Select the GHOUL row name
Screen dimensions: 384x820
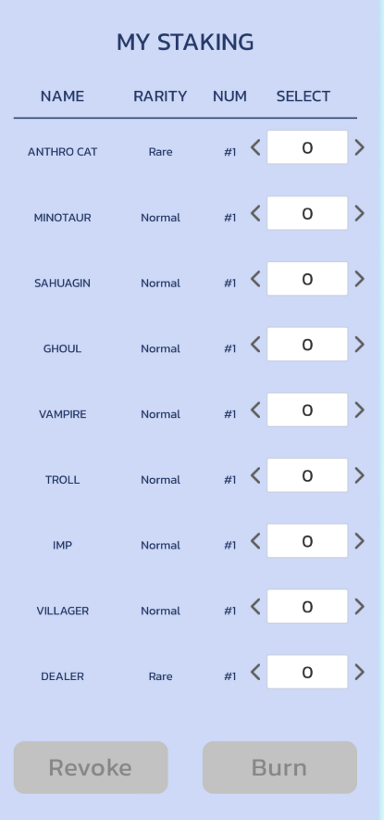[62, 348]
